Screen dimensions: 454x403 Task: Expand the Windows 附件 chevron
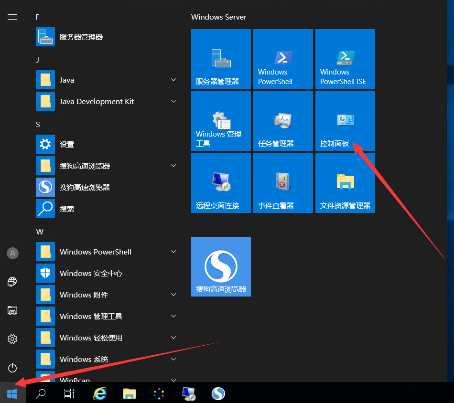pos(173,295)
